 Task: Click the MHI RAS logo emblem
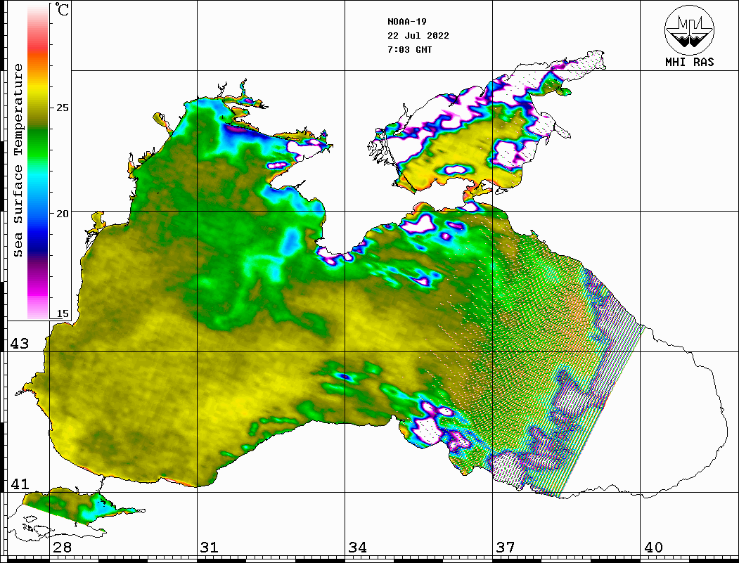(690, 30)
